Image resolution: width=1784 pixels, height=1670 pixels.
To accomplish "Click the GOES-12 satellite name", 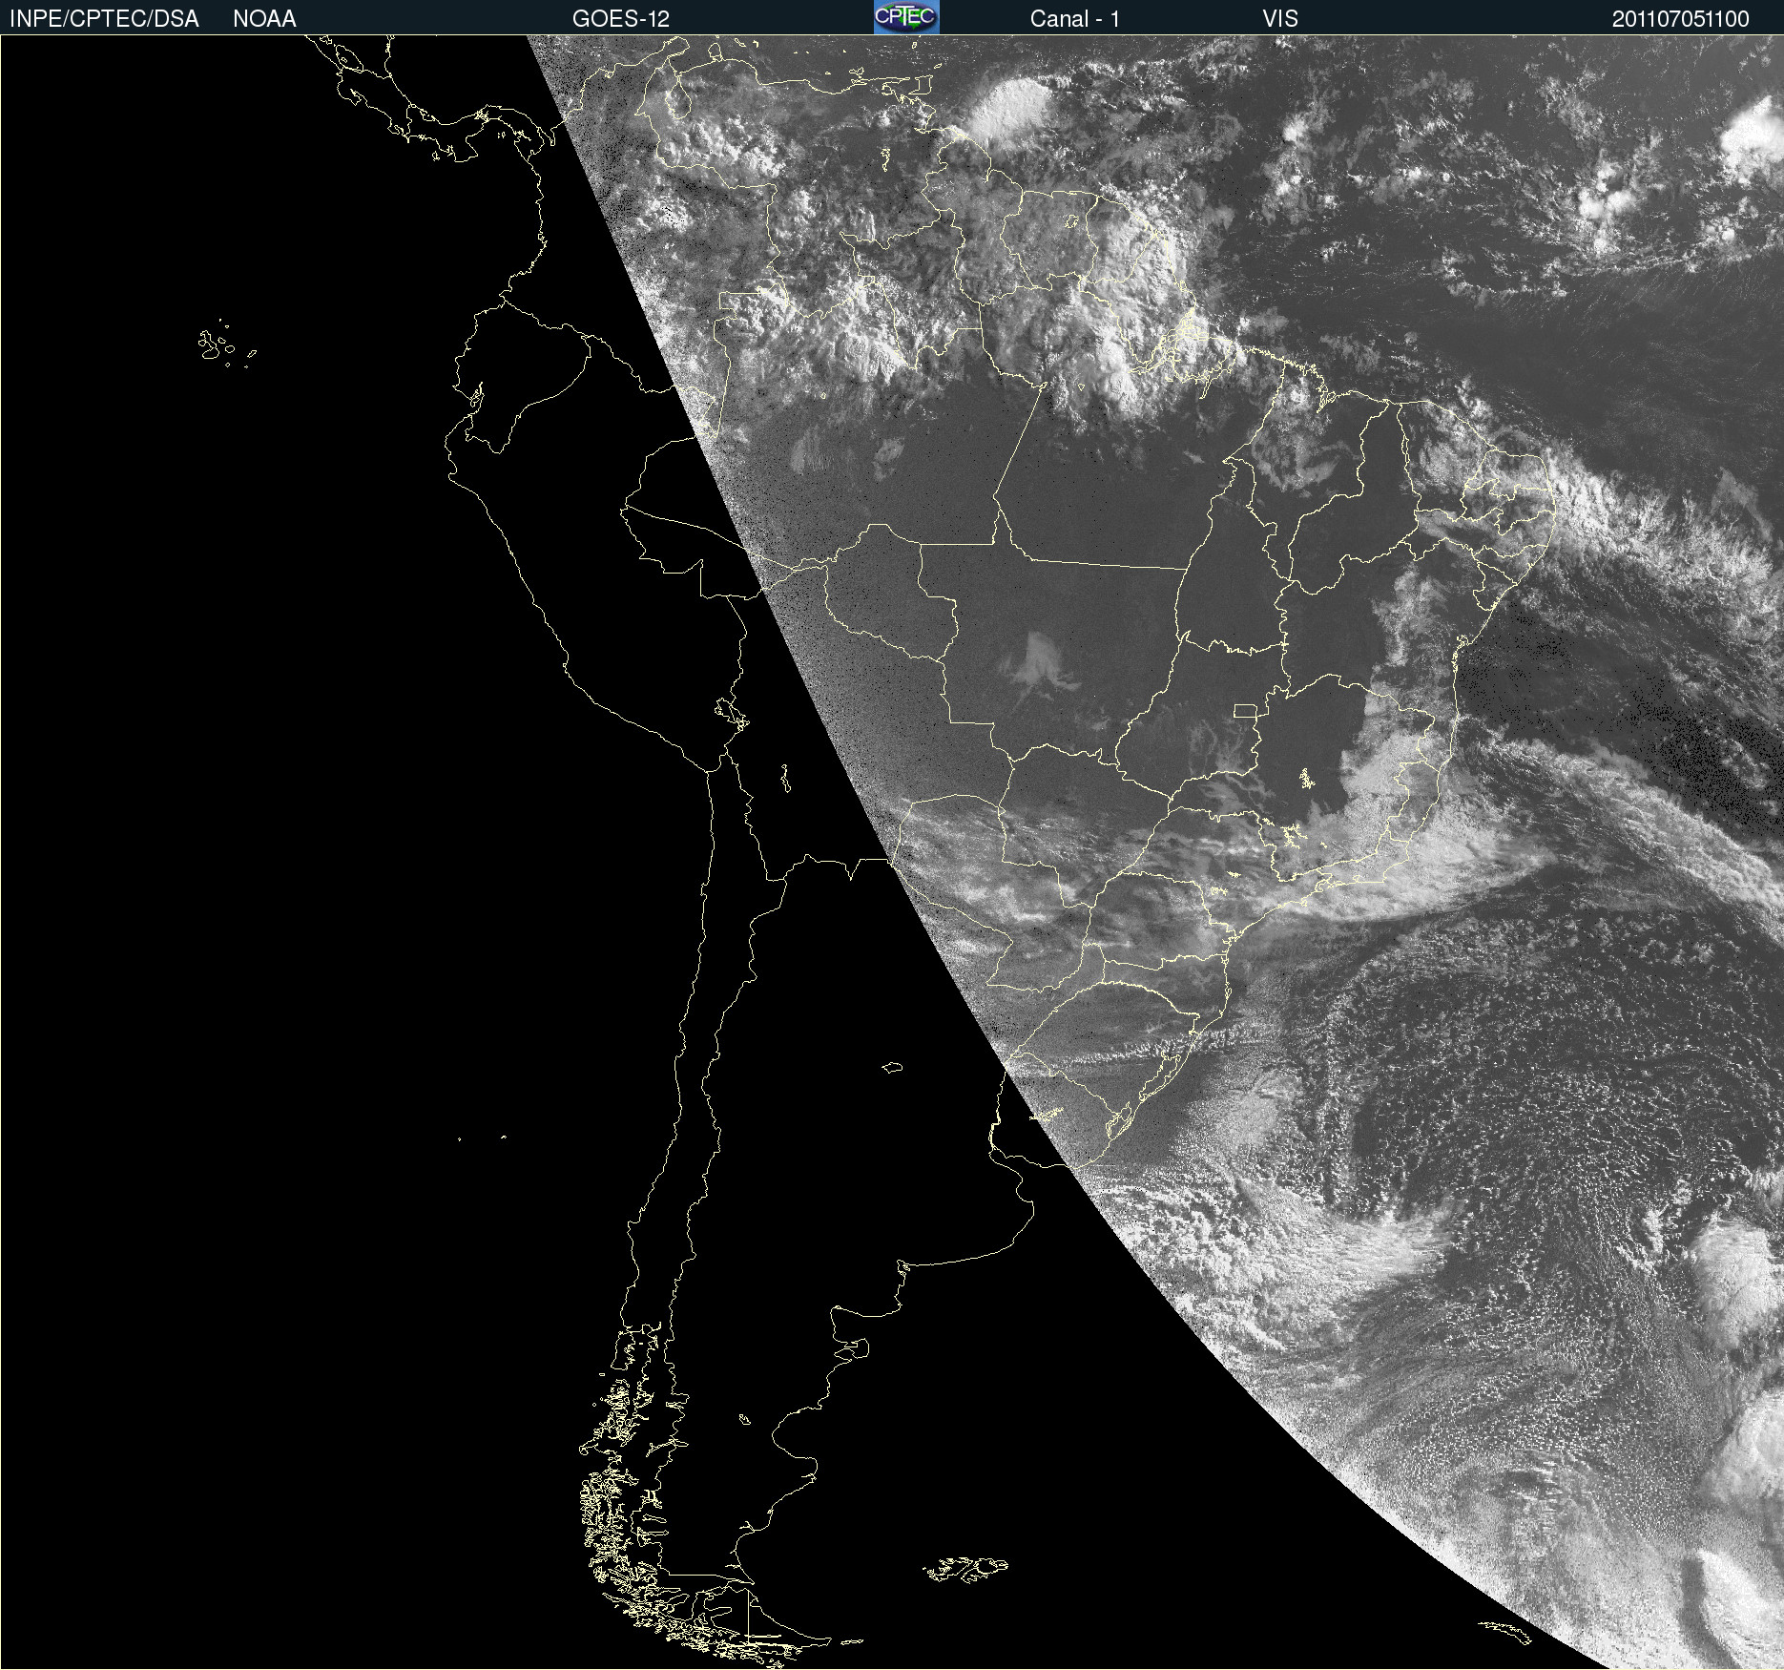I will [x=621, y=19].
